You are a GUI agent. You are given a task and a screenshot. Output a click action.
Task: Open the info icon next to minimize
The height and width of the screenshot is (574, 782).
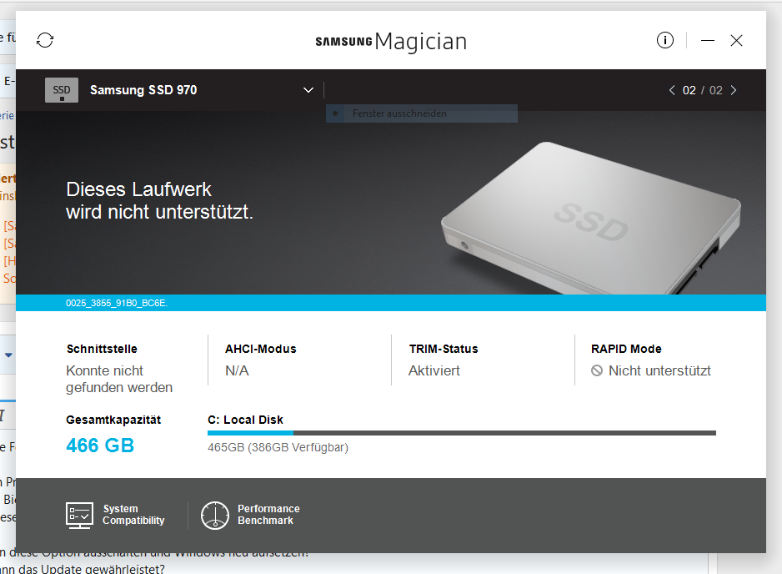(664, 40)
